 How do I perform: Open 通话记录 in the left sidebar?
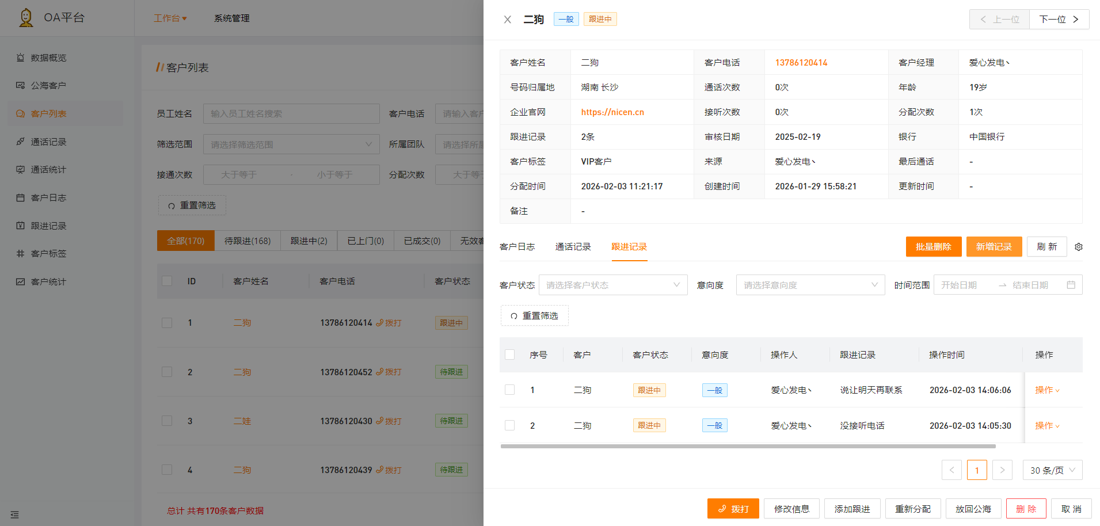click(48, 142)
